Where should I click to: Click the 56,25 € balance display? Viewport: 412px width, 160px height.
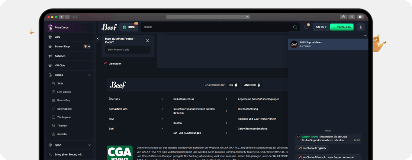tap(321, 27)
